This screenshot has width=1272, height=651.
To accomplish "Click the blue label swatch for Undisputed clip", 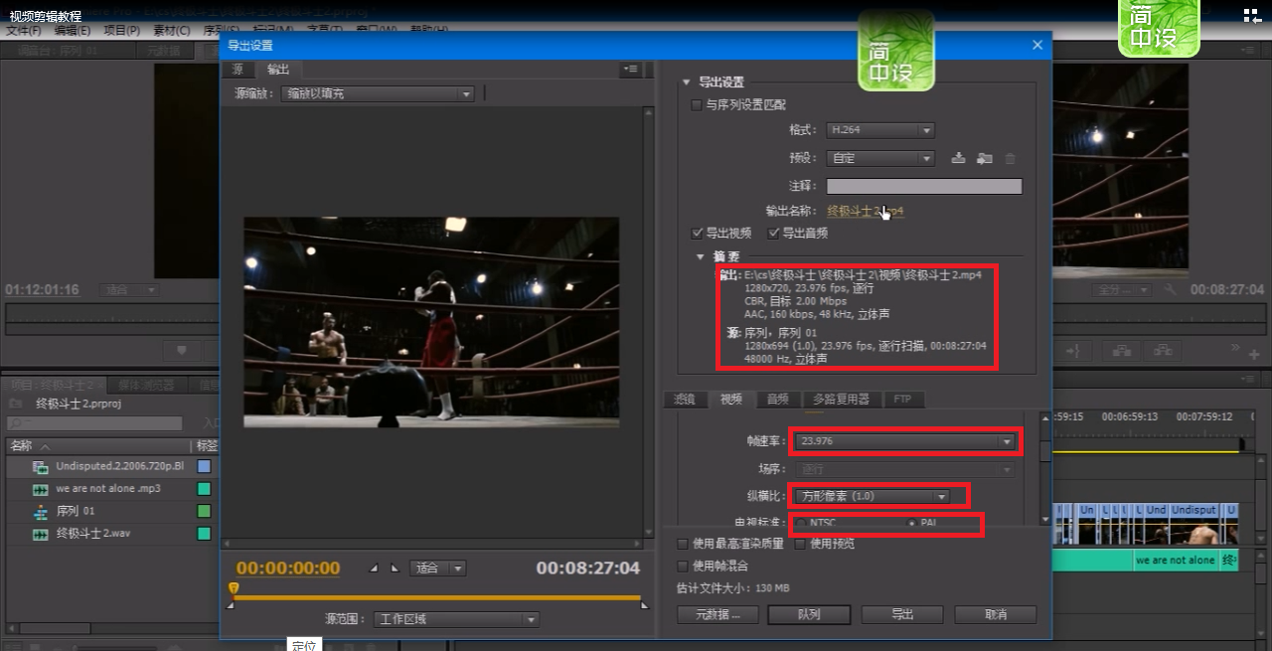I will [204, 466].
